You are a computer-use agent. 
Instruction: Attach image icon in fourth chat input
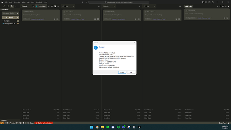pos(176,19)
